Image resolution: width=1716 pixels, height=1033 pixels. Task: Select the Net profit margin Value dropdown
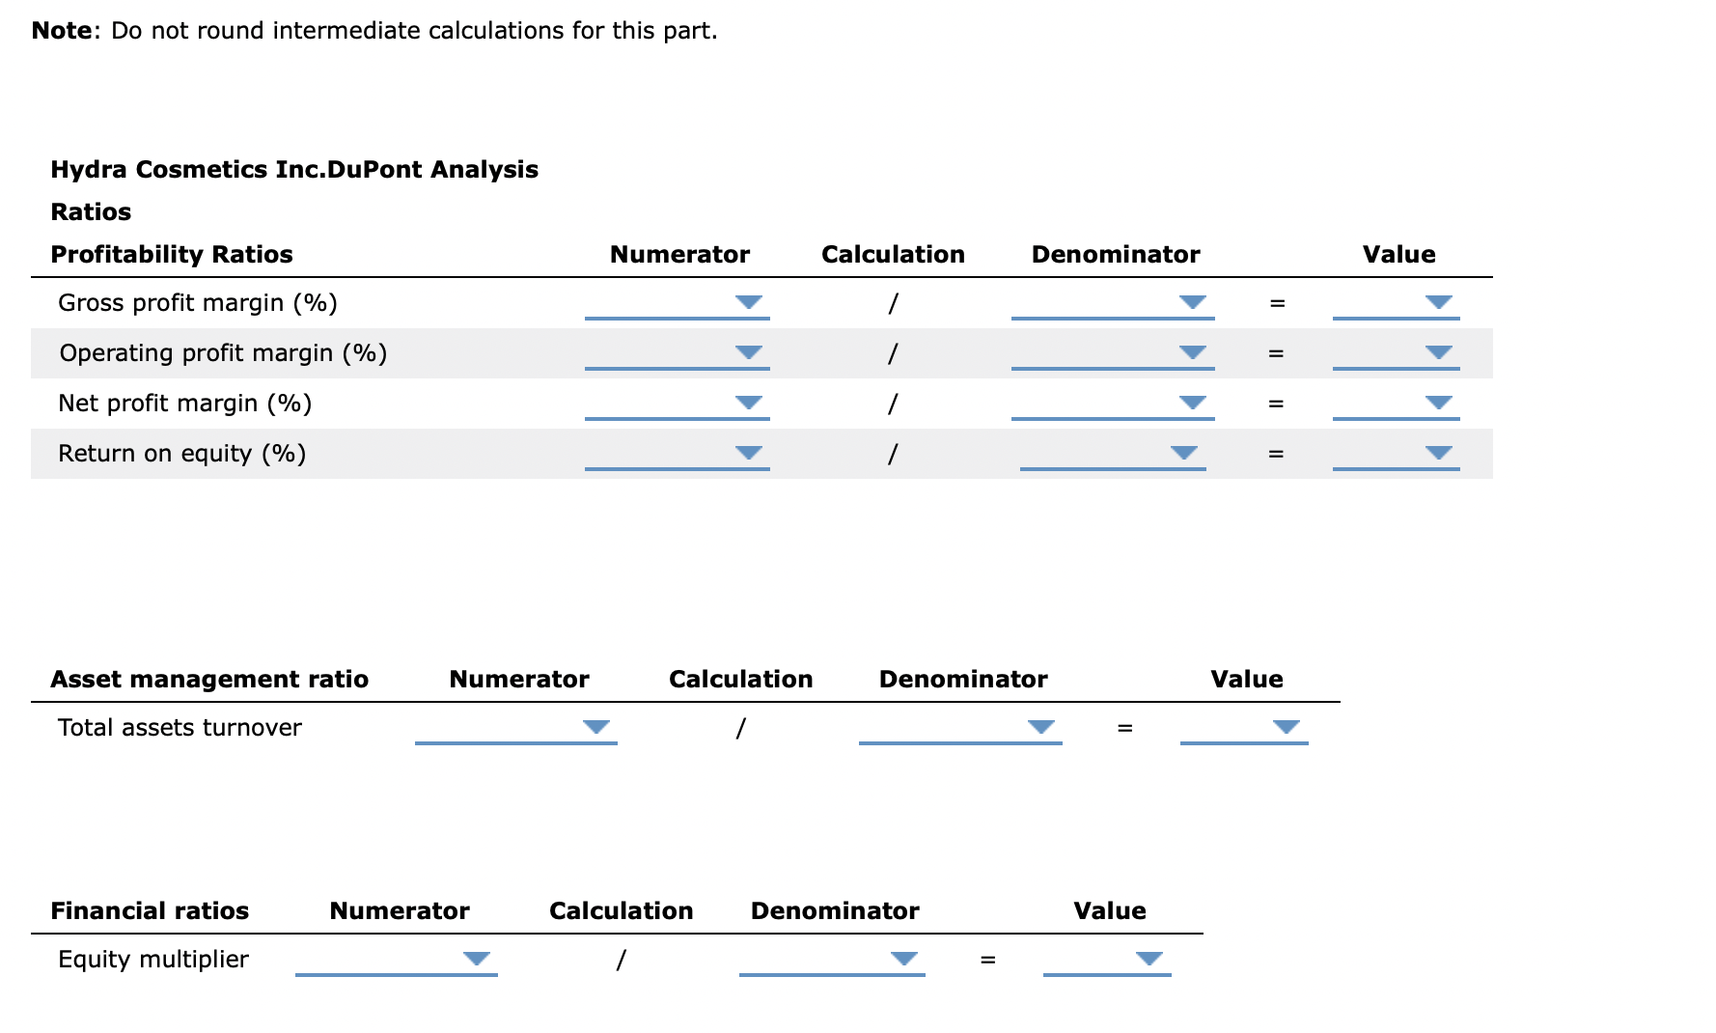coord(1439,403)
